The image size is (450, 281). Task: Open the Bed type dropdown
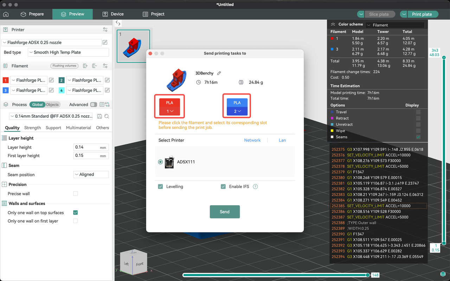(x=68, y=52)
